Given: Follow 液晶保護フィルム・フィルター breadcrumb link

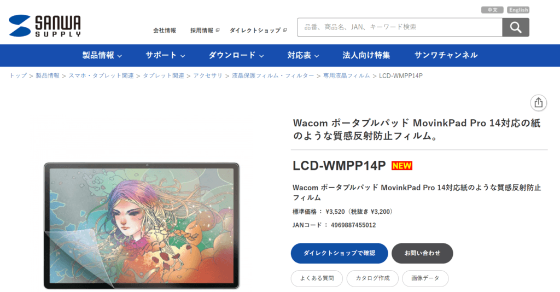Looking at the screenshot, I should (x=273, y=75).
